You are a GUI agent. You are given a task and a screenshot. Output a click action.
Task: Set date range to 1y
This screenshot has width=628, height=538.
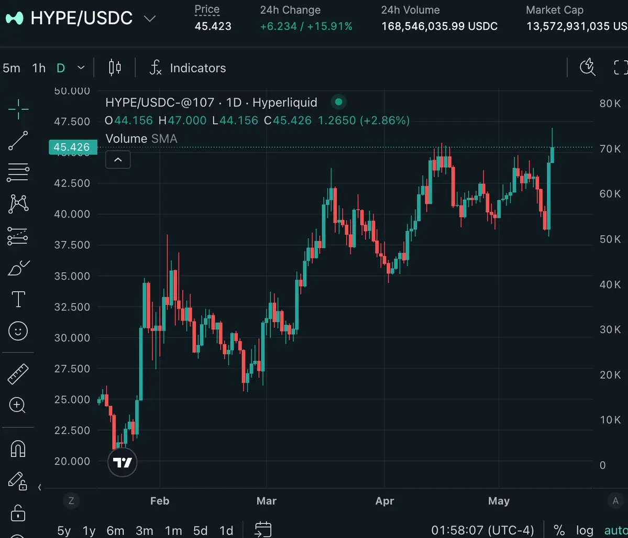point(89,531)
